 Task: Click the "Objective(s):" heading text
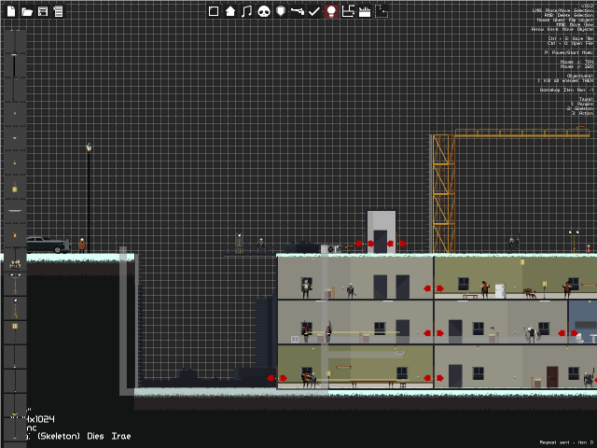pos(580,76)
